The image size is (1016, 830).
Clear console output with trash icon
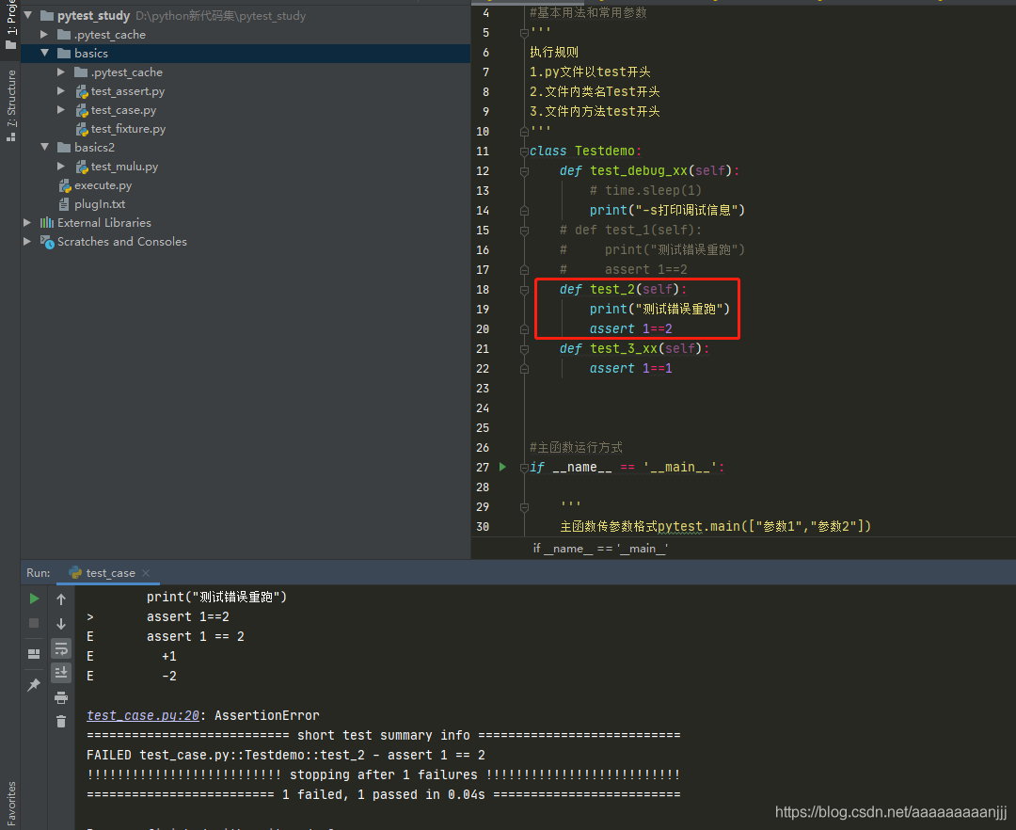[x=61, y=722]
